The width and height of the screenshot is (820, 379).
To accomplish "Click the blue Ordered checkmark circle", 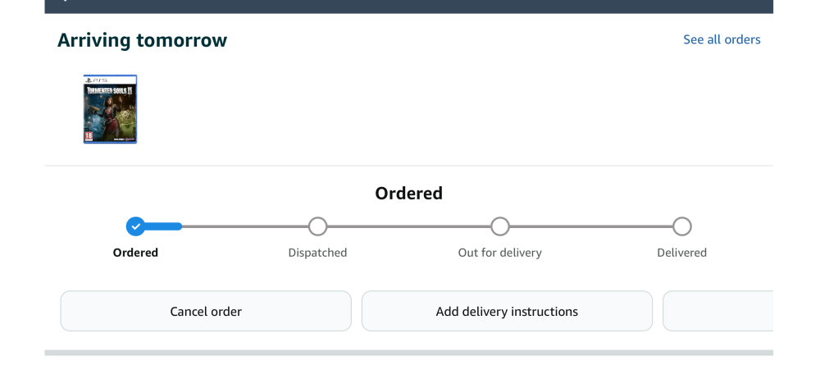I will (136, 226).
